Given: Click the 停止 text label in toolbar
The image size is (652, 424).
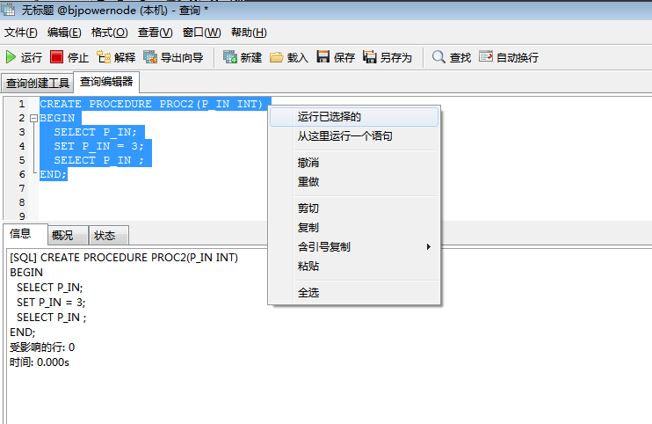Looking at the screenshot, I should (x=78, y=57).
